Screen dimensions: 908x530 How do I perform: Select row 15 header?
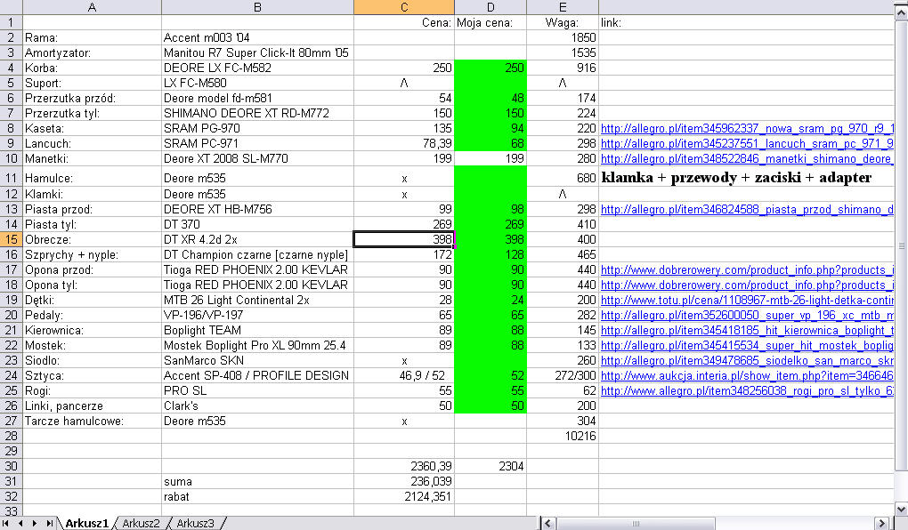point(11,239)
